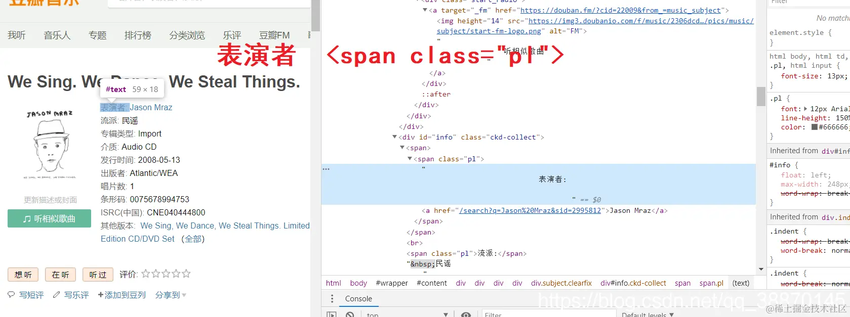Viewport: 850px width, 317px height.
Task: Open the Default levels dropdown
Action: point(647,315)
